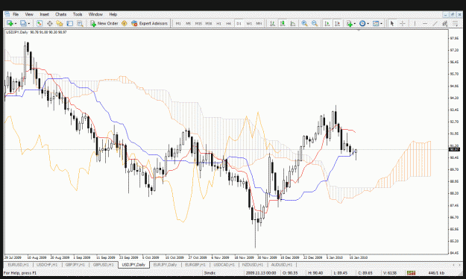This screenshot has width=466, height=279.
Task: Switch to the AUDUSD,H1 chart tab
Action: [x=281, y=264]
